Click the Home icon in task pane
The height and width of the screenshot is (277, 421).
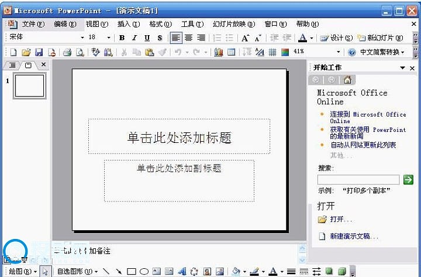point(347,80)
